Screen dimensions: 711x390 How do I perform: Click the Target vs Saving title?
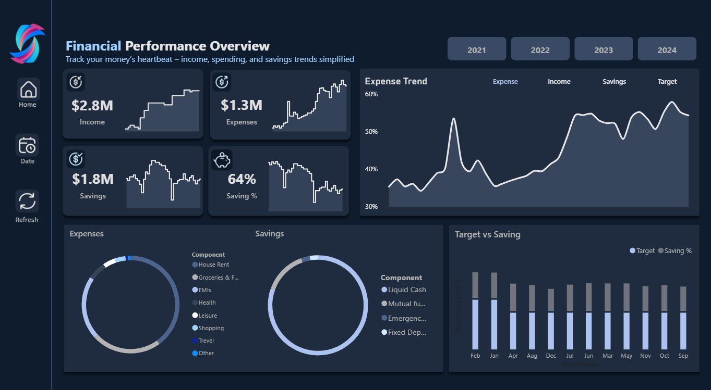488,234
